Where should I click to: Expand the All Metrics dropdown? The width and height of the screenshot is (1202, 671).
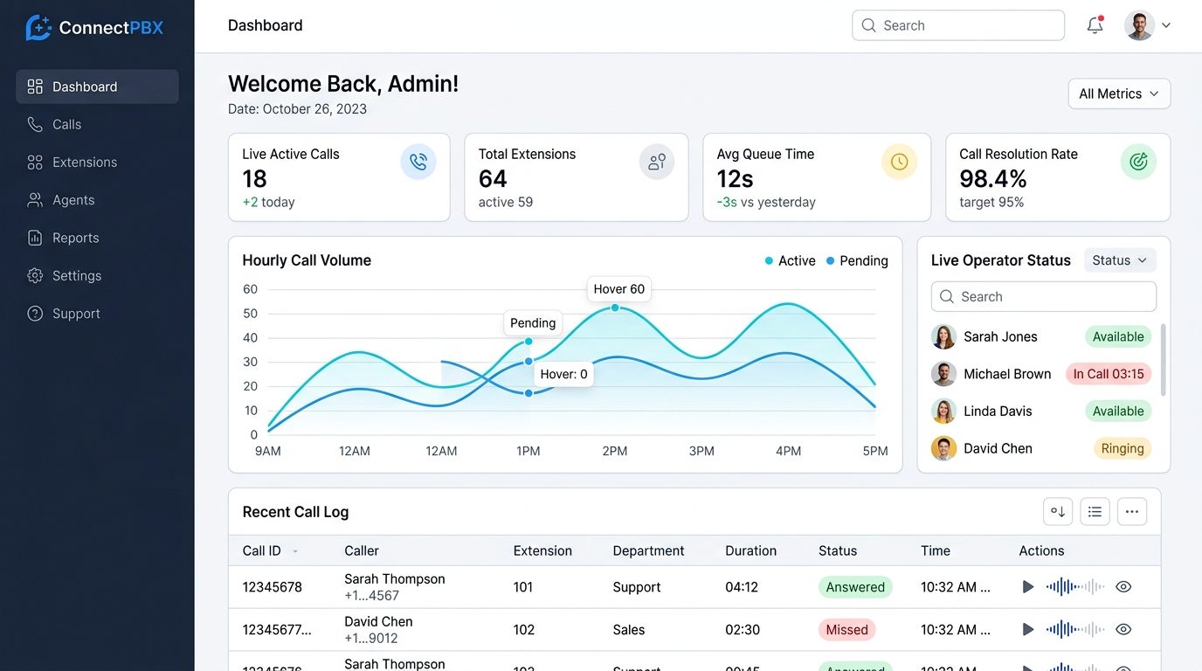point(1119,93)
